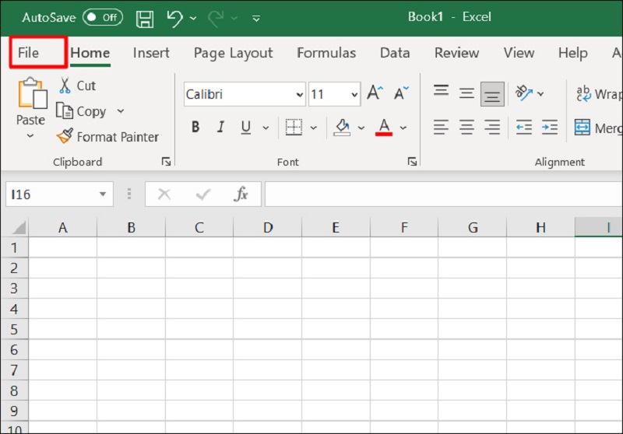Click the Copy button
Image resolution: width=623 pixels, height=434 pixels.
tap(82, 111)
